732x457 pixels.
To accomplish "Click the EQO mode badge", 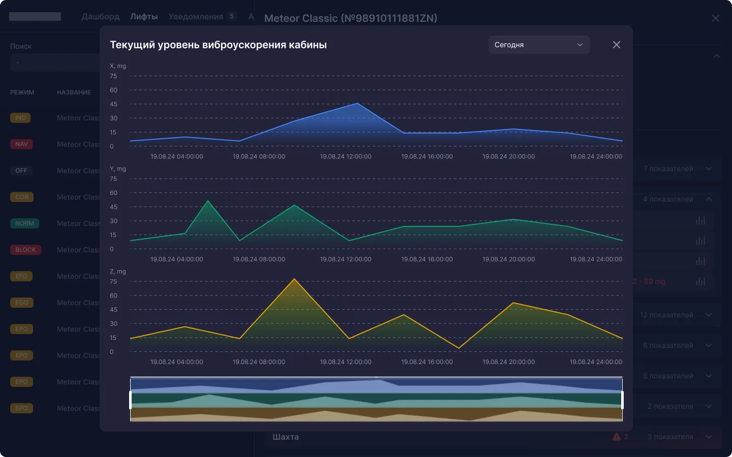I will [22, 303].
